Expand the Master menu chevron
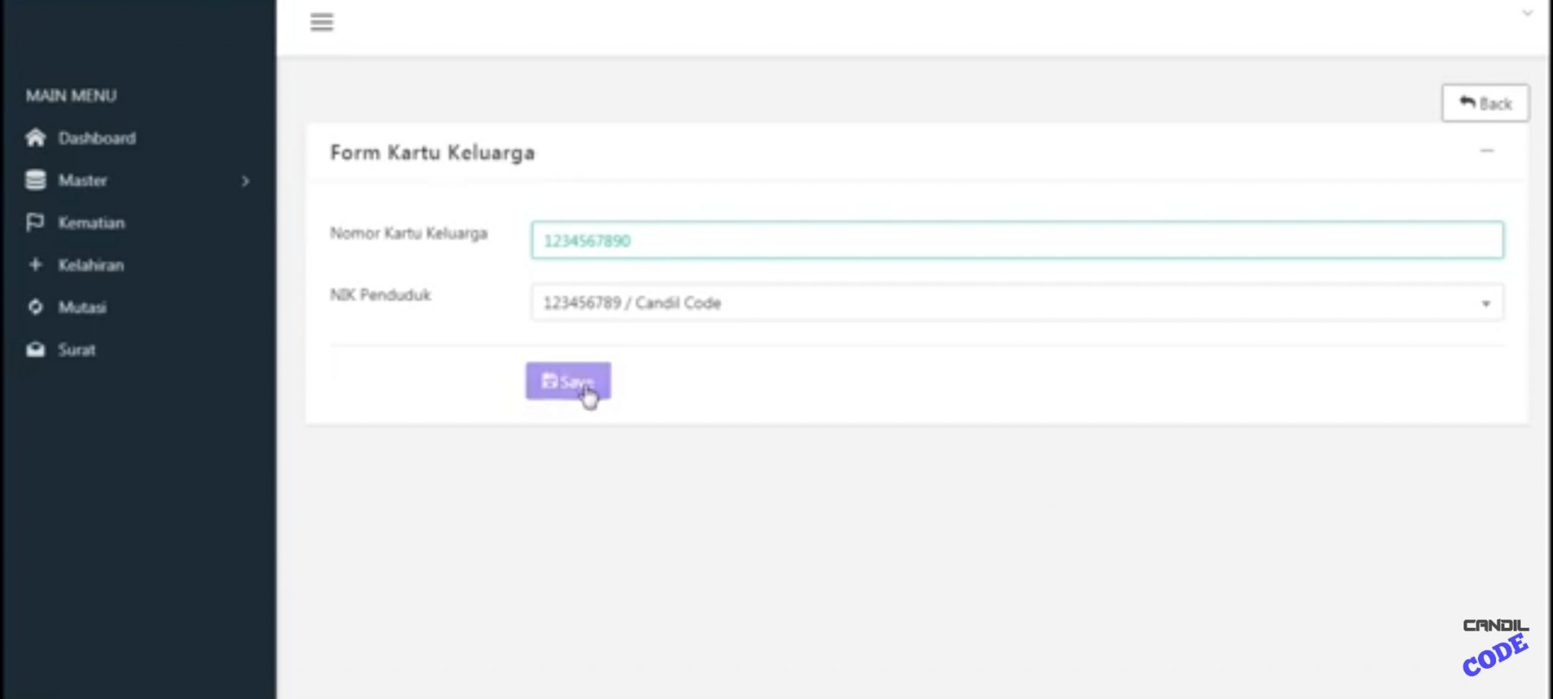 click(x=245, y=180)
